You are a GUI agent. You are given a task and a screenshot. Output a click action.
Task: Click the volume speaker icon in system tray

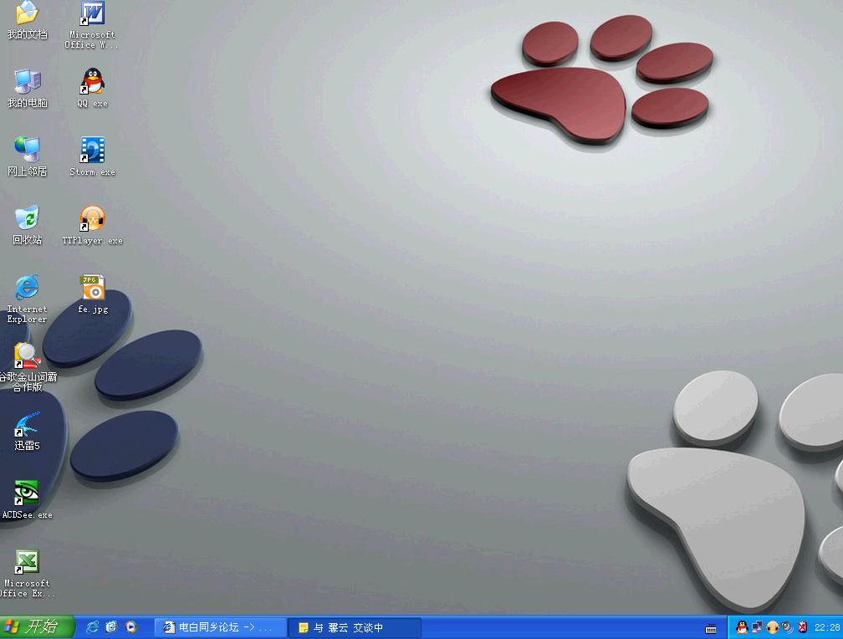point(787,627)
